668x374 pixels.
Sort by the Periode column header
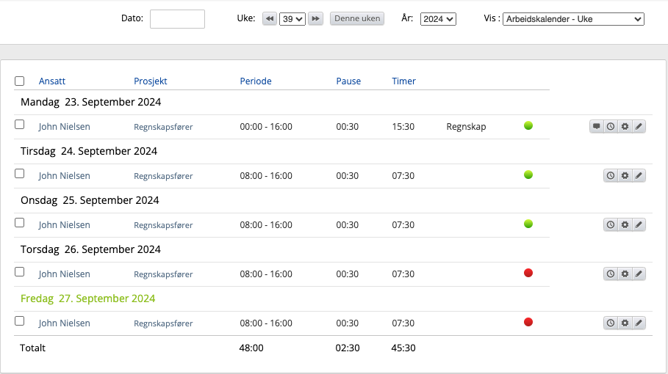coord(256,81)
